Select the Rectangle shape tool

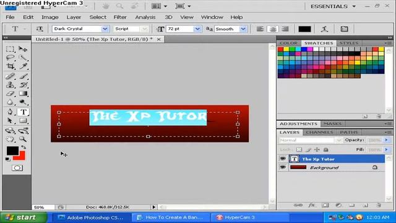(x=23, y=121)
